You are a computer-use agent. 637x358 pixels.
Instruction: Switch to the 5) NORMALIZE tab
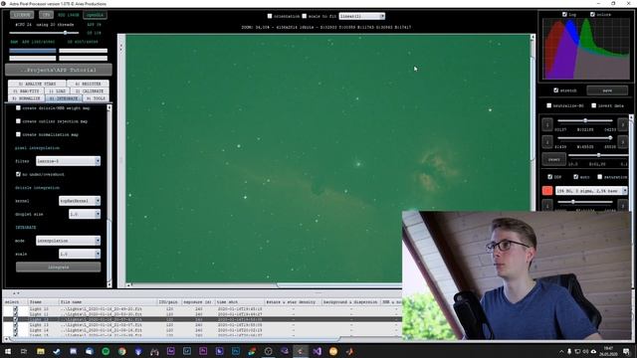click(26, 98)
